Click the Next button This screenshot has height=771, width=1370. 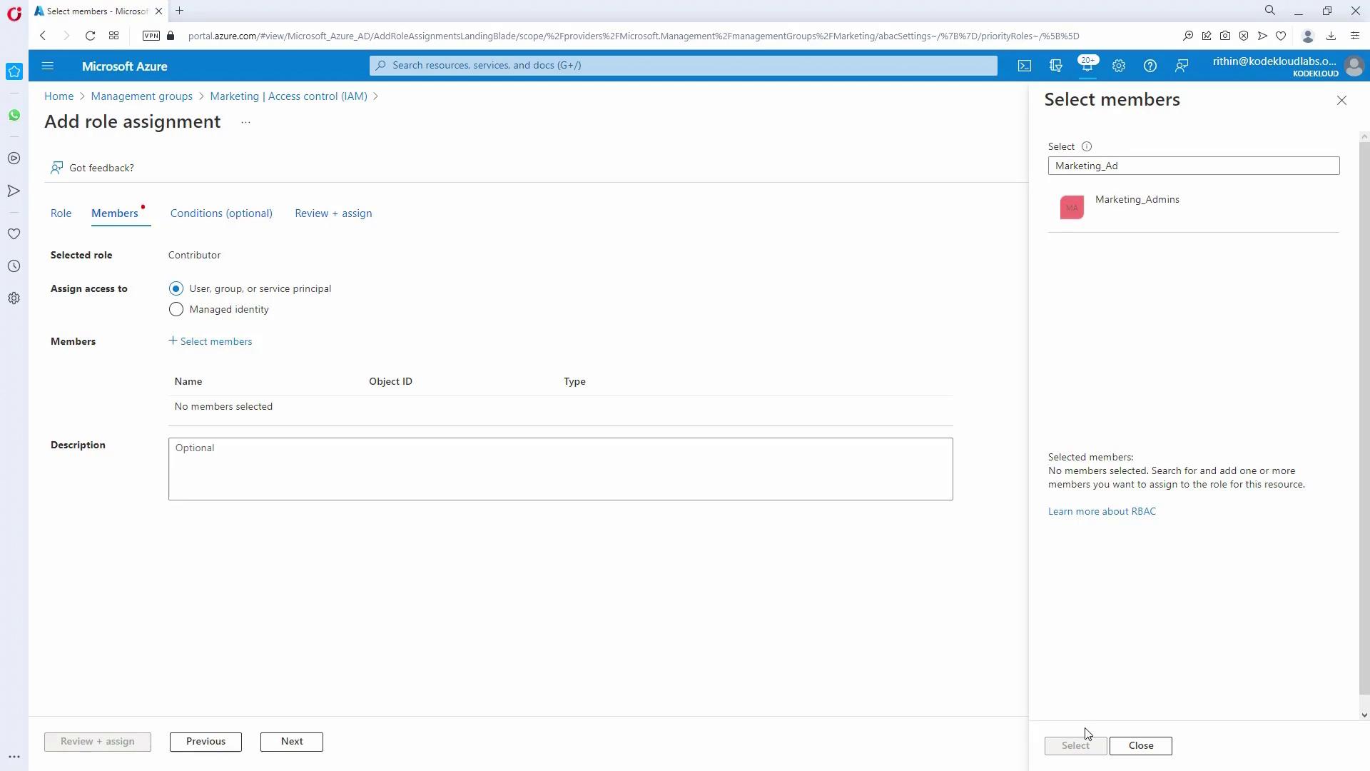pos(291,741)
